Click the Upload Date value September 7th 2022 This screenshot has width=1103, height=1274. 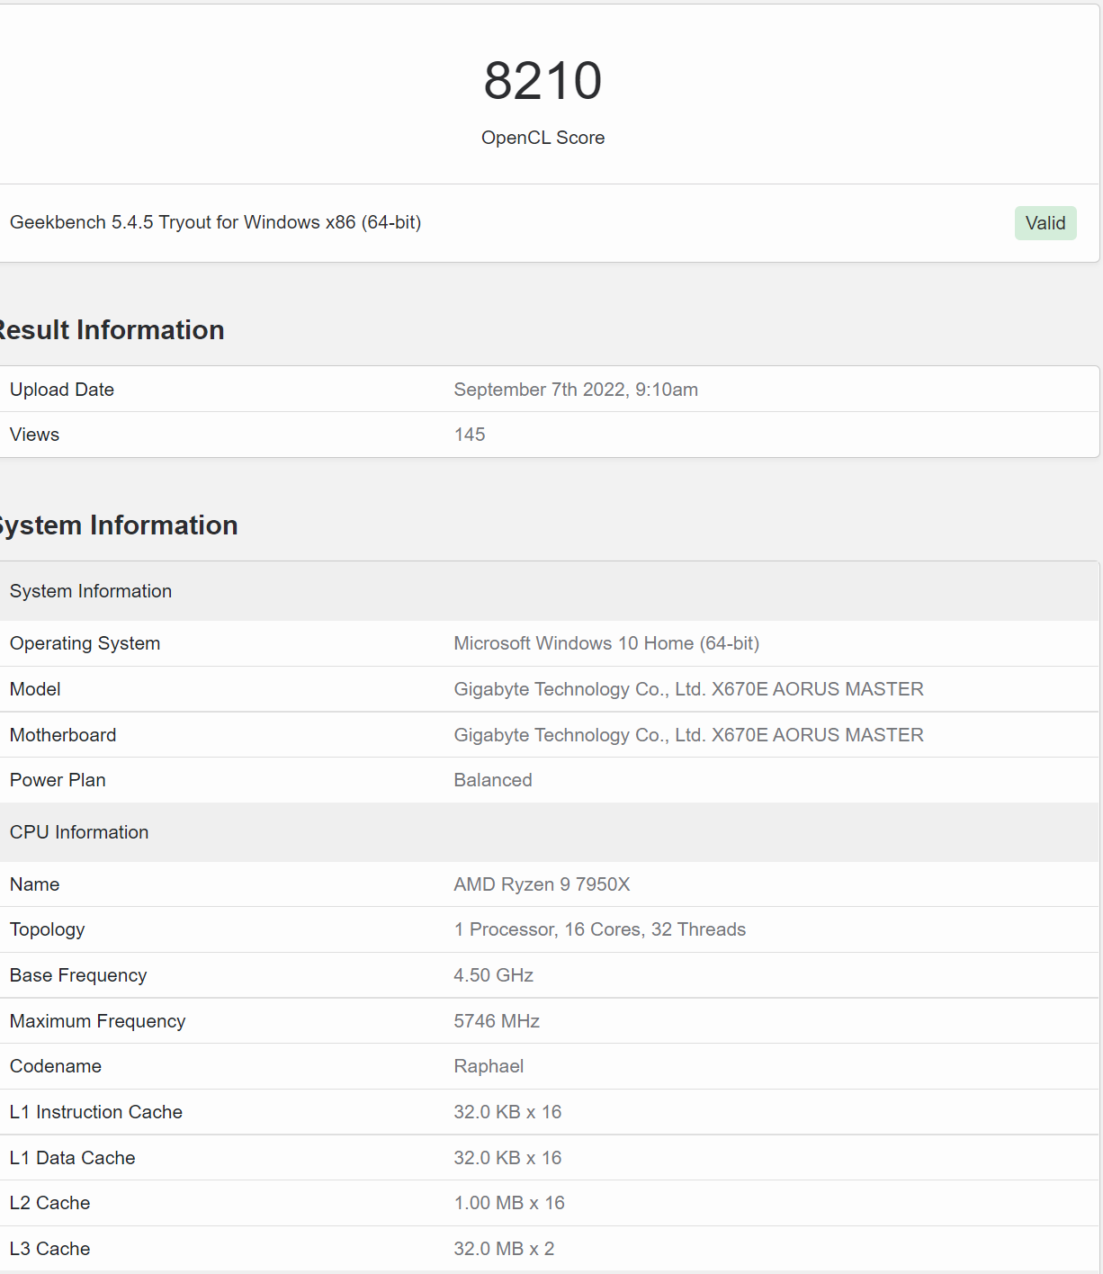tap(576, 390)
